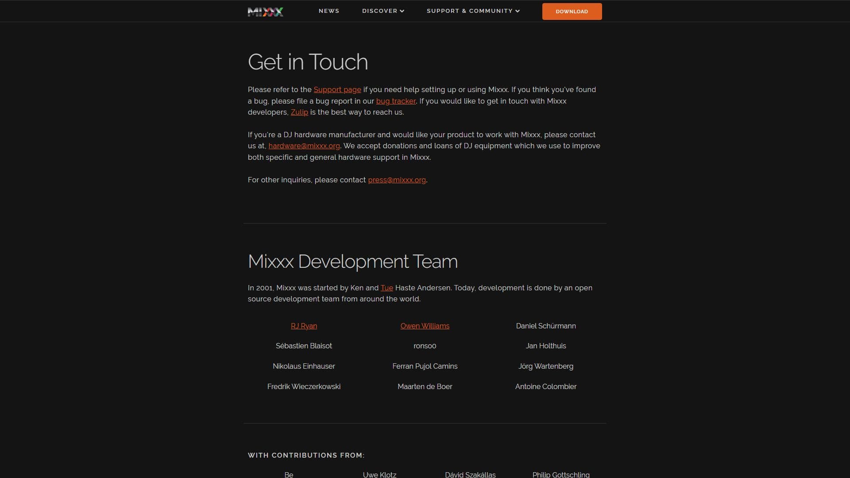Click the hardware@mixxx.org email link
Screen dimensions: 850x478
(304, 146)
